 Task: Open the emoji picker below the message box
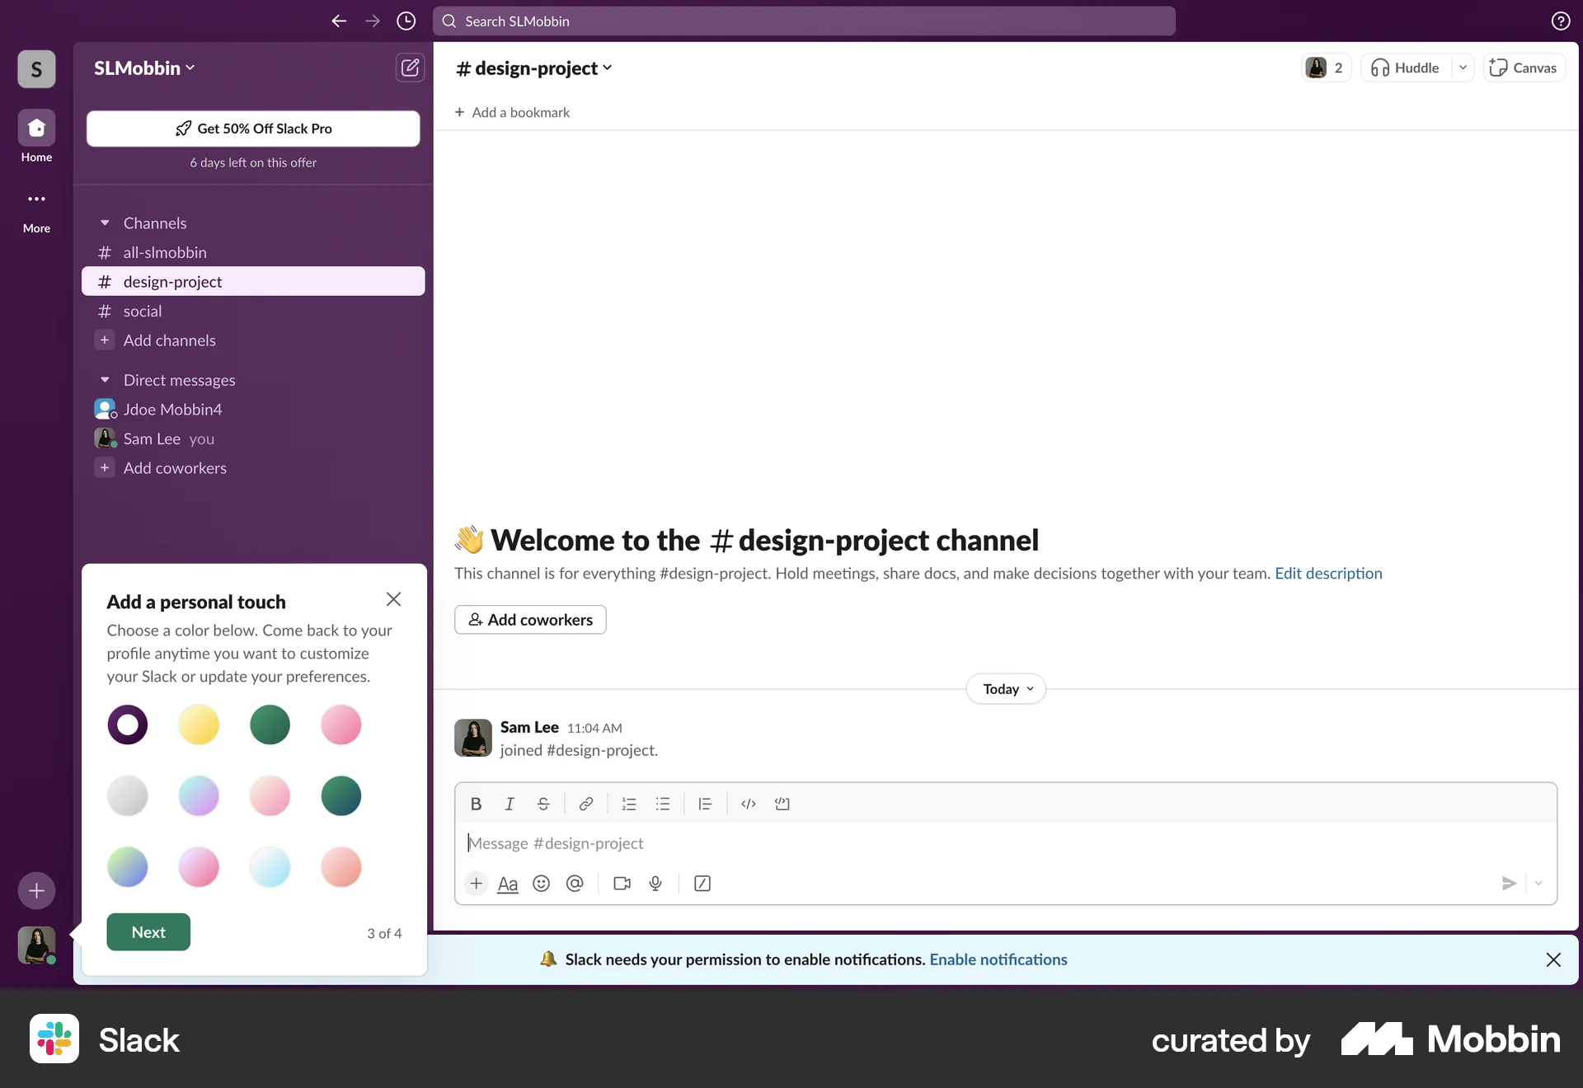click(x=542, y=883)
